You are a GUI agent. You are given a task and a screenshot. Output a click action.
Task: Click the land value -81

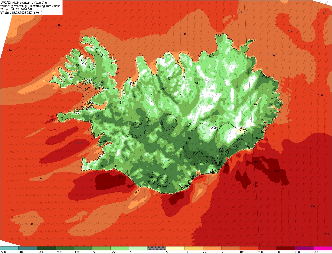coord(99,116)
